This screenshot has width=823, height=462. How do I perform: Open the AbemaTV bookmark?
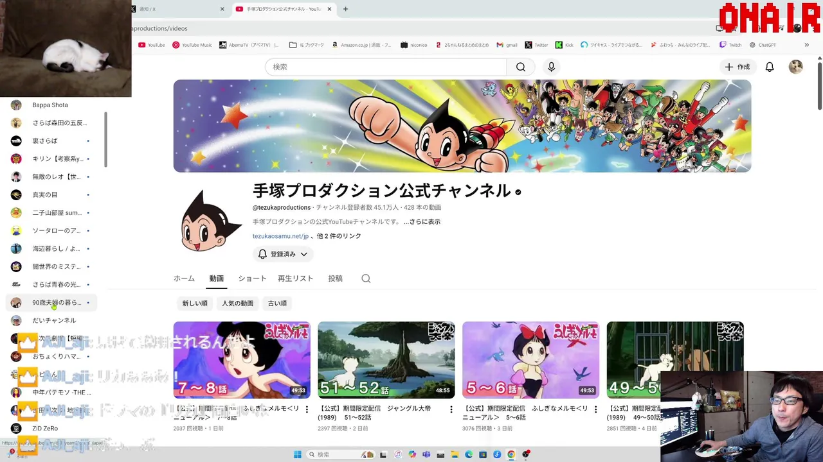249,45
